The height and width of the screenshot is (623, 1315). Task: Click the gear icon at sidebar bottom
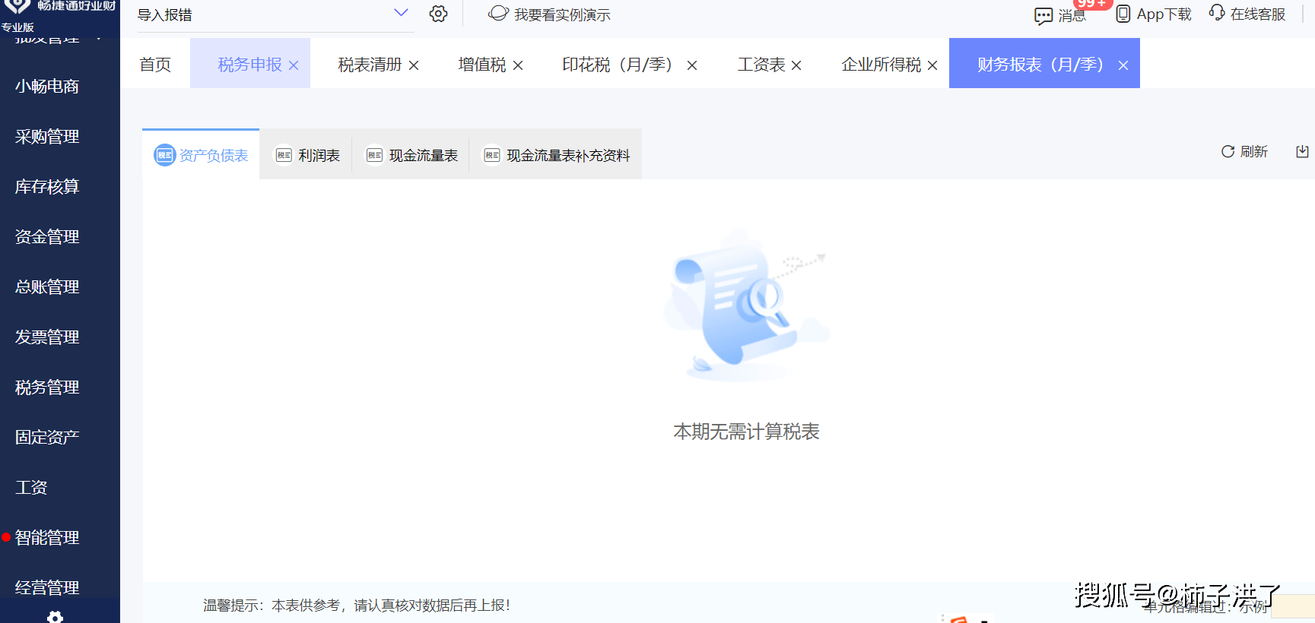55,617
